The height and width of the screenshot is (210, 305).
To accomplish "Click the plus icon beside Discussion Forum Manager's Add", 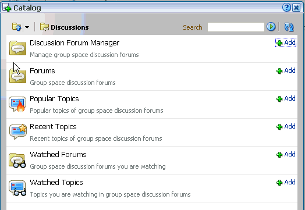I will (x=279, y=43).
